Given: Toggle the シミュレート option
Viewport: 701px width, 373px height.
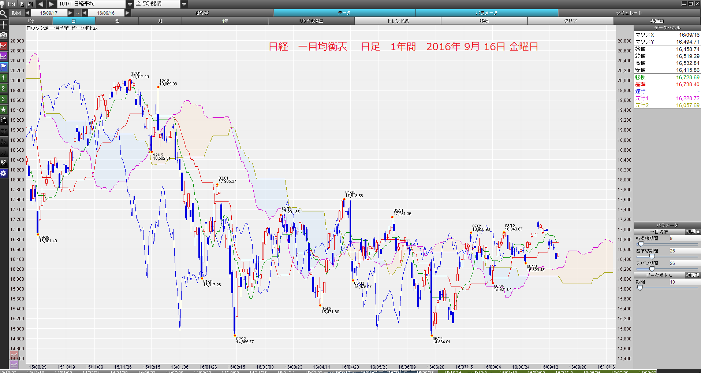Looking at the screenshot, I should coord(629,13).
